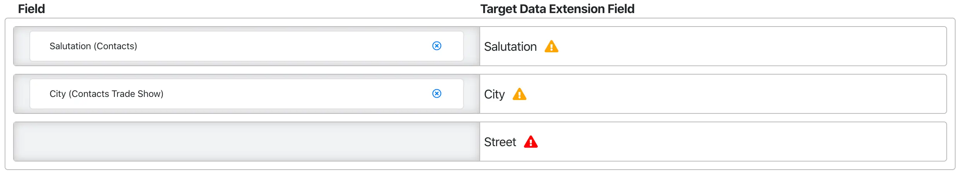
Task: Remove the Salutation (Contacts) field mapping
Action: 436,46
